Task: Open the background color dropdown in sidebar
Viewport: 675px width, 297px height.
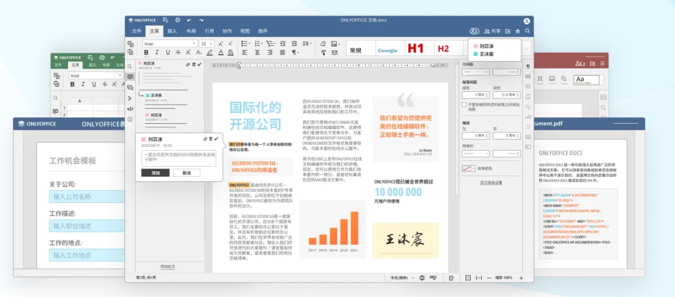Action: [468, 169]
